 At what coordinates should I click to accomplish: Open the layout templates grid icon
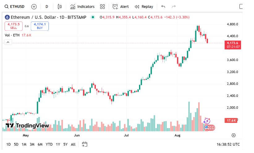pos(103,6)
